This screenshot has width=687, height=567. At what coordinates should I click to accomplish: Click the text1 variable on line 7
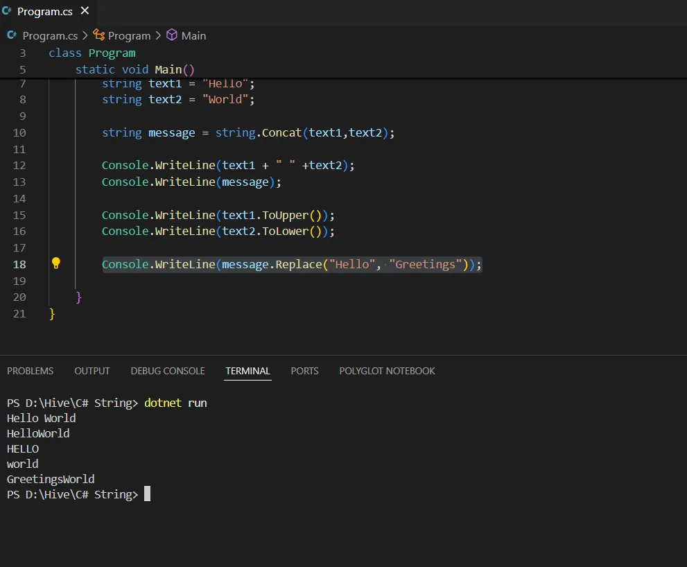pyautogui.click(x=165, y=84)
